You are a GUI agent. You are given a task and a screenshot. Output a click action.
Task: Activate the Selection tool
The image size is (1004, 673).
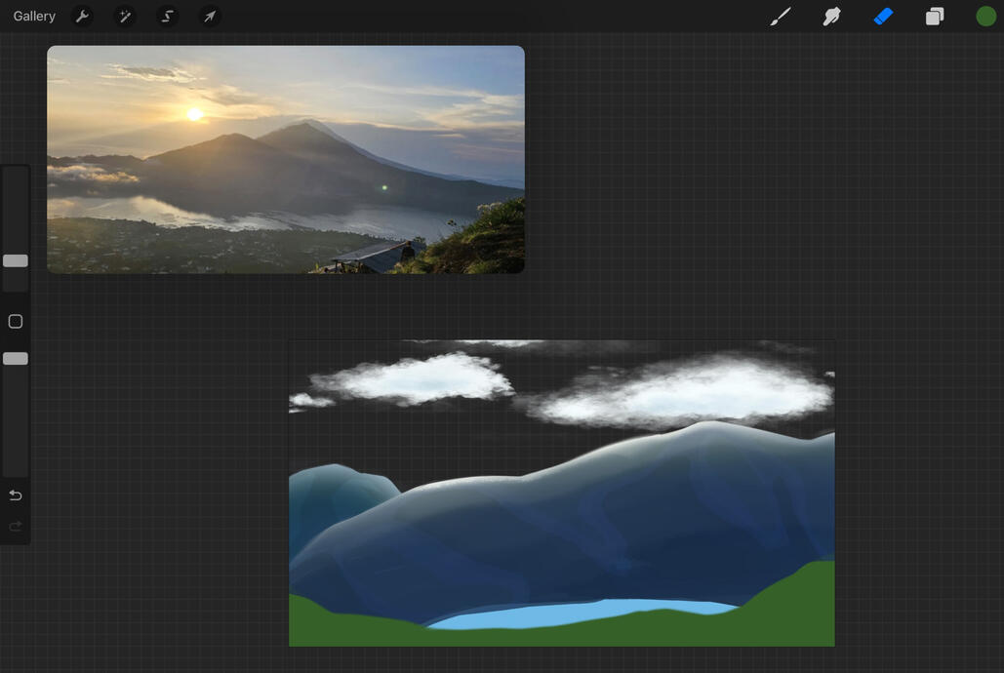168,17
